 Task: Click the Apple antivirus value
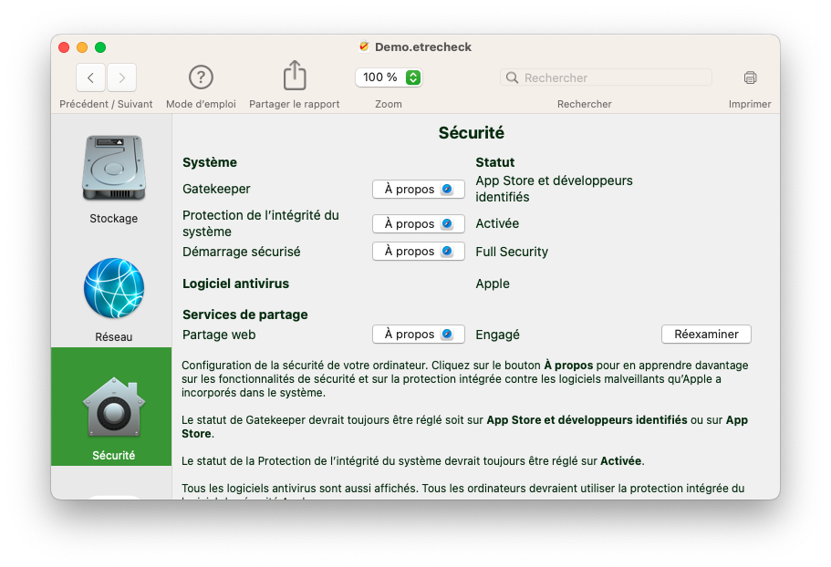pyautogui.click(x=493, y=283)
